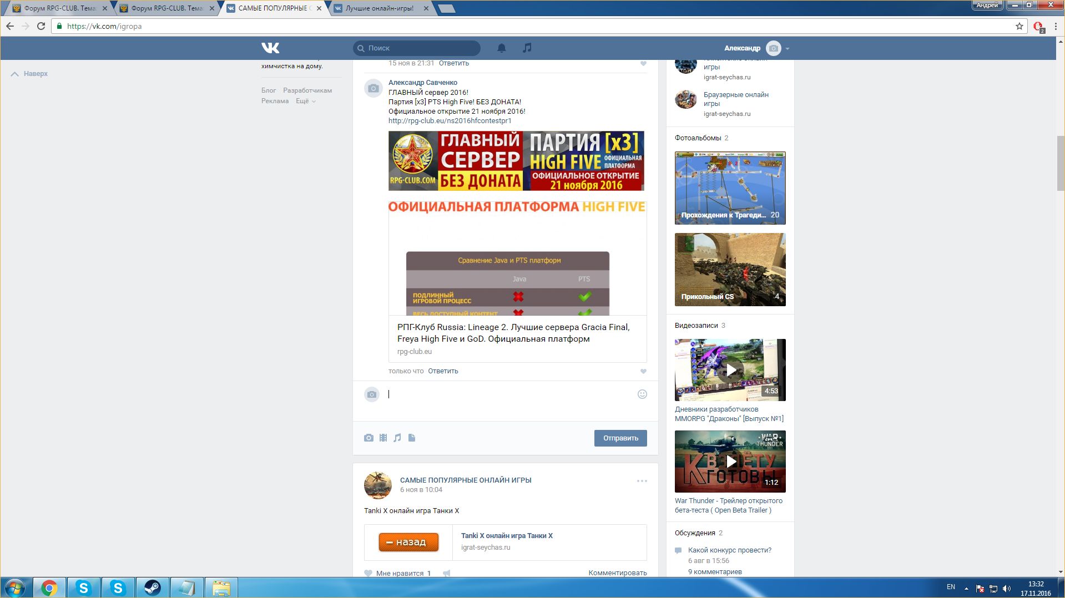This screenshot has height=598, width=1065.
Task: Close the Лучшие онлайн-игры! browser tab
Action: (426, 8)
